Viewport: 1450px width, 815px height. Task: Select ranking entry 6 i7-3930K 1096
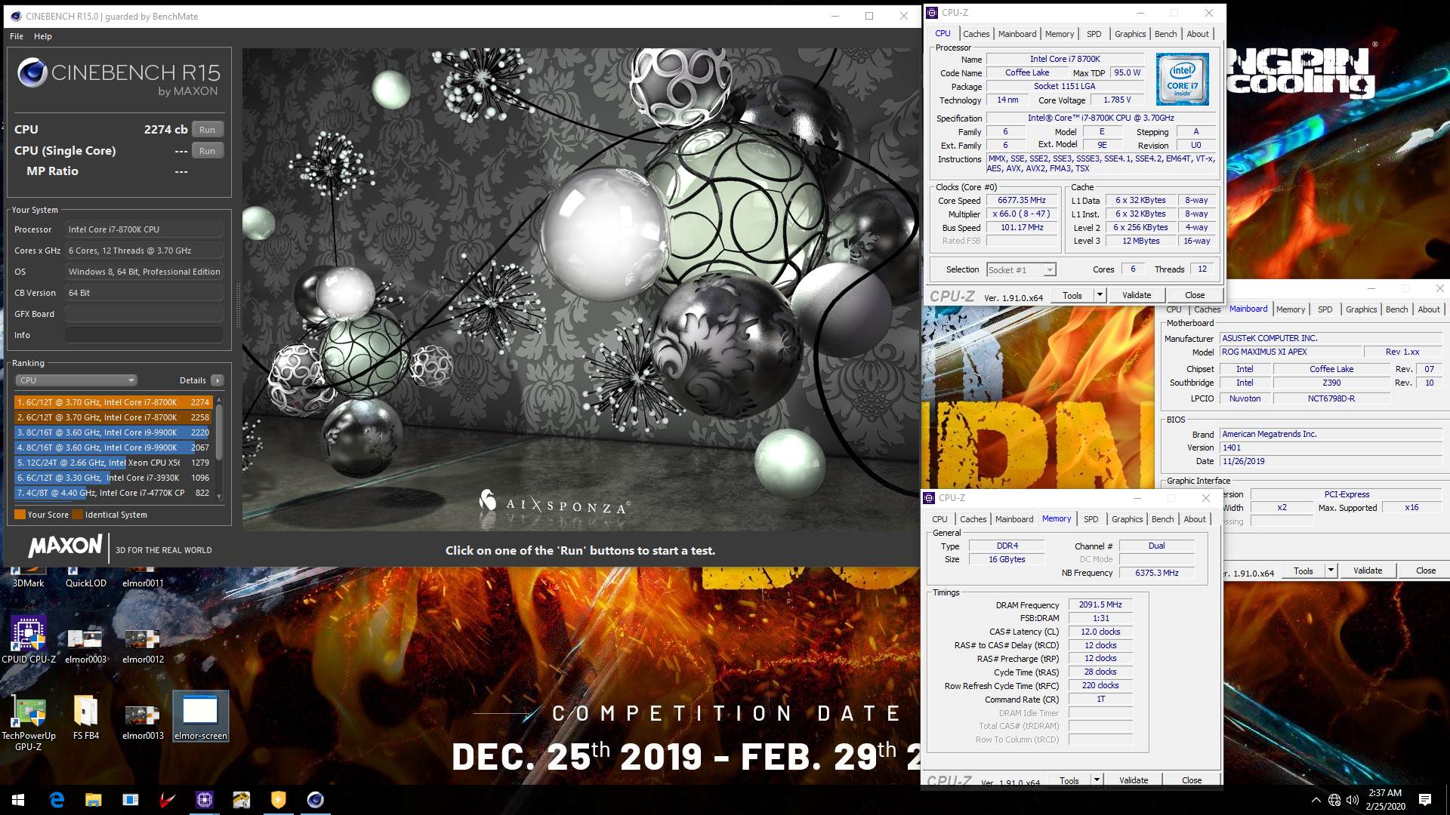113,478
